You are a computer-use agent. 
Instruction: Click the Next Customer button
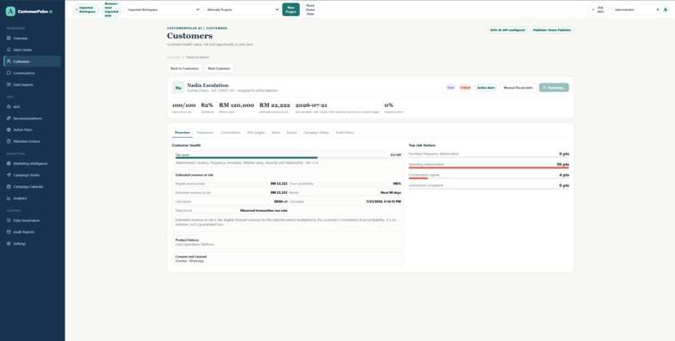(x=219, y=69)
